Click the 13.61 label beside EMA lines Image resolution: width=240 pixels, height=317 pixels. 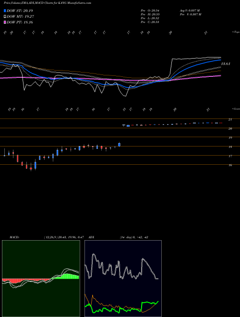pyautogui.click(x=226, y=64)
